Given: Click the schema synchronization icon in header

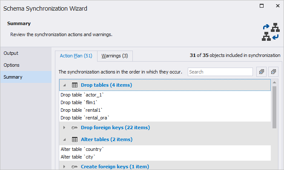Looking at the screenshot, I should point(271,32).
